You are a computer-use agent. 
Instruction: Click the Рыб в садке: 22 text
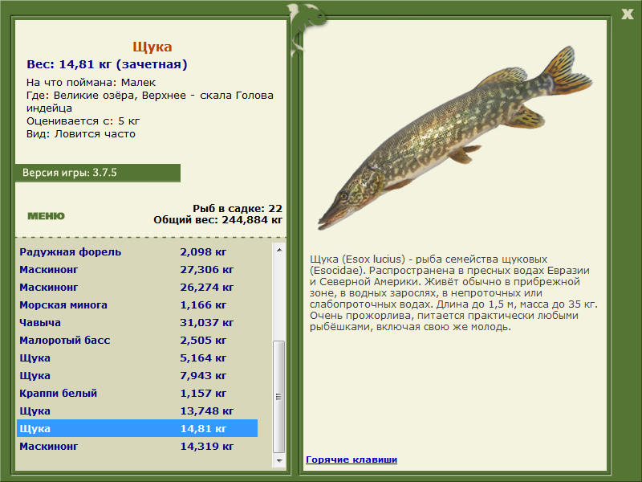pyautogui.click(x=238, y=208)
